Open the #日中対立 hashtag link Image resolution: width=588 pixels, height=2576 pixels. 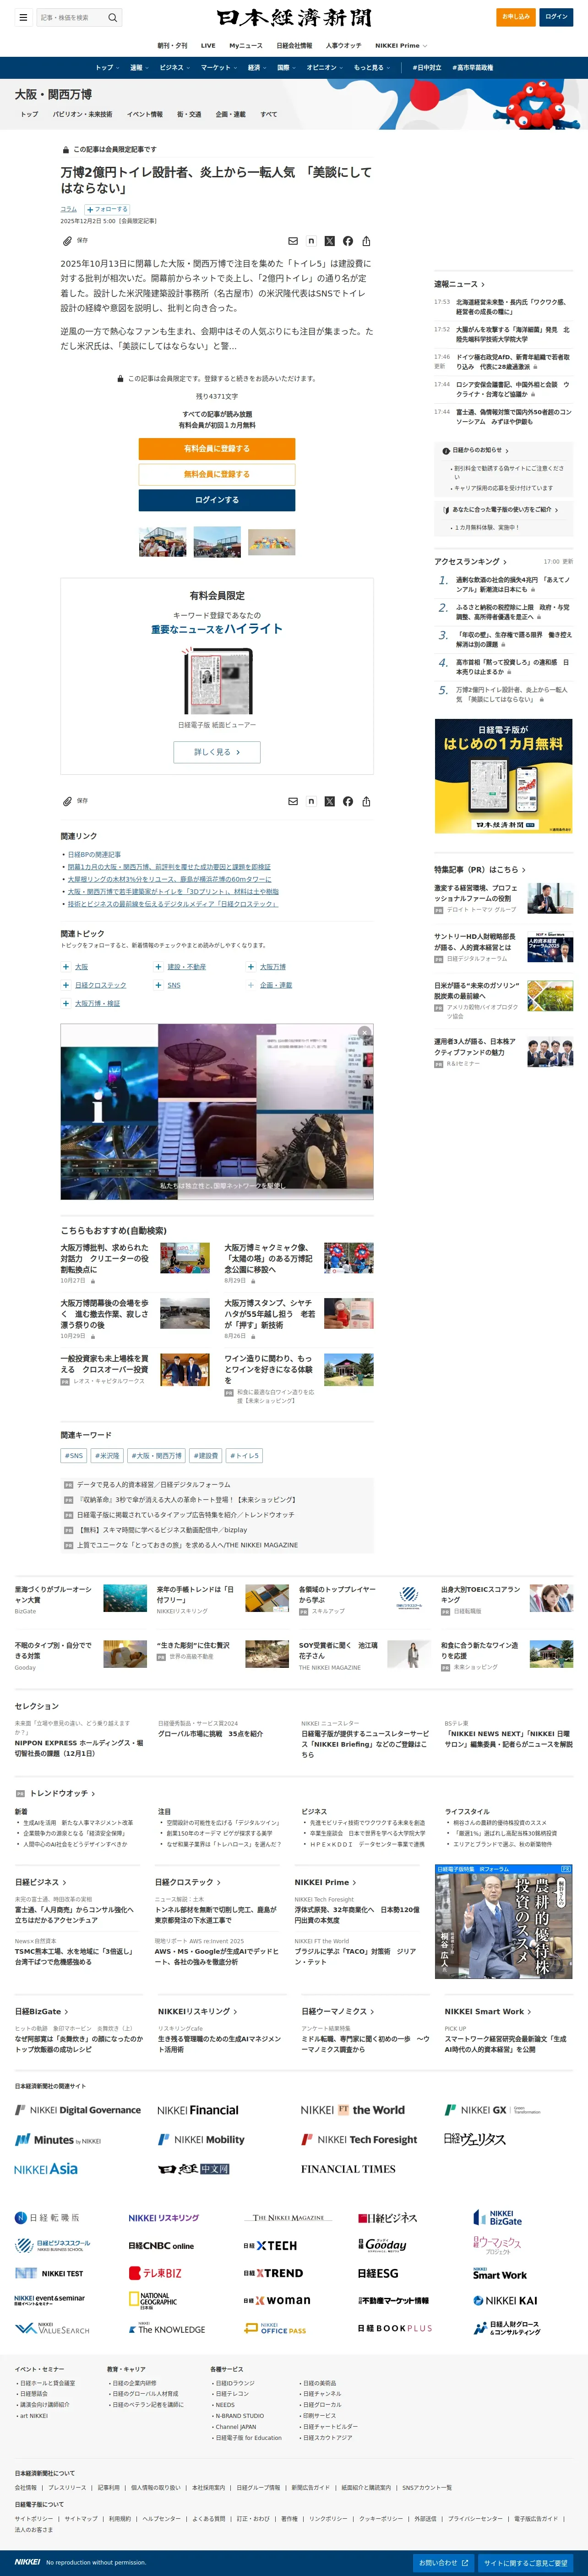pos(427,68)
